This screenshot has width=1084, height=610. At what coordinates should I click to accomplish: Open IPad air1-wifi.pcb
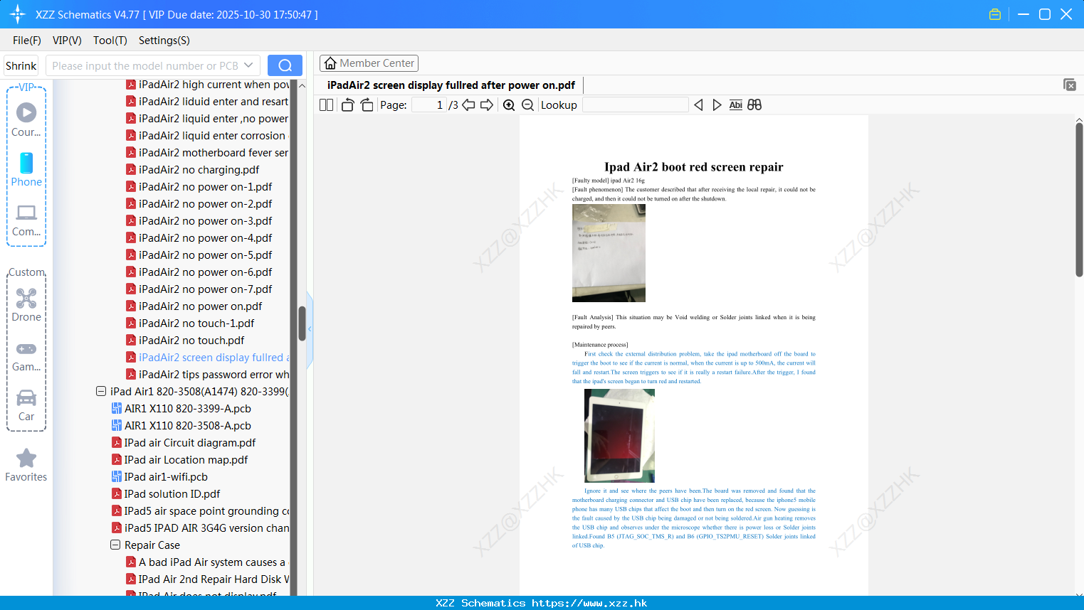coord(166,476)
